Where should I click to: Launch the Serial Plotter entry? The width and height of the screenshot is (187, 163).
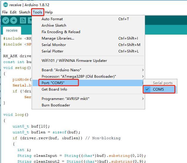coord(88,51)
